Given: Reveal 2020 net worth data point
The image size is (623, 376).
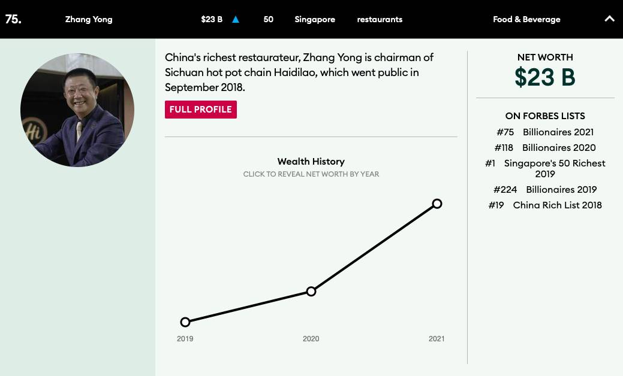Looking at the screenshot, I should 311,292.
